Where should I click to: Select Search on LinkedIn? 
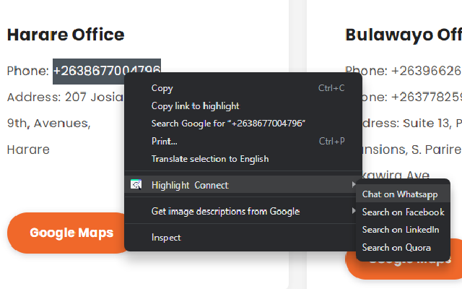coord(401,230)
